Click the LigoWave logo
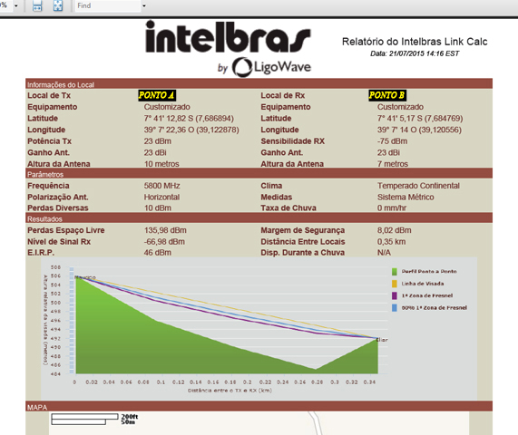Screen dimensions: 518x435 [271, 67]
